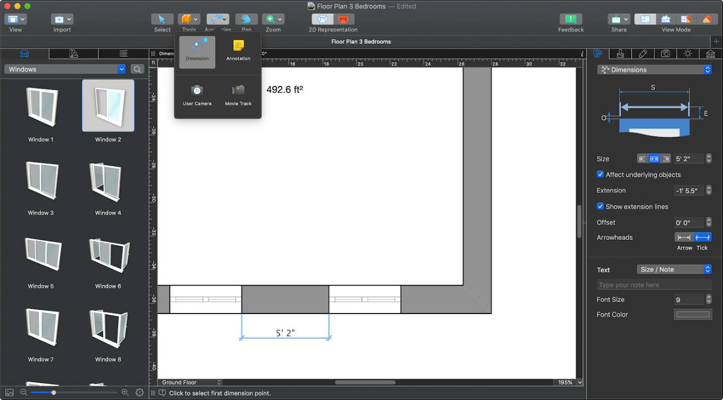The height and width of the screenshot is (400, 723).
Task: Open the Dimension tool
Action: tap(197, 51)
